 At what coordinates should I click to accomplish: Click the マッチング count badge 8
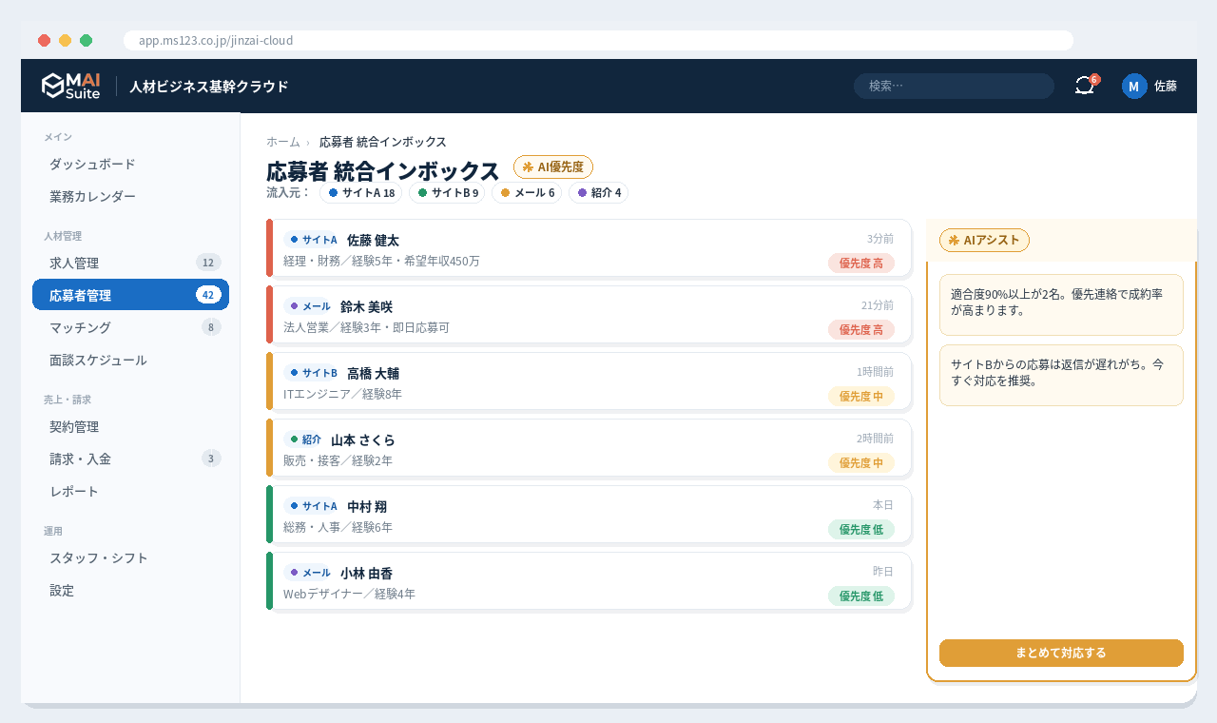[x=210, y=327]
